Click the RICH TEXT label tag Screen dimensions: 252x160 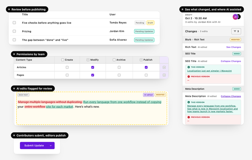[x=24, y=95]
